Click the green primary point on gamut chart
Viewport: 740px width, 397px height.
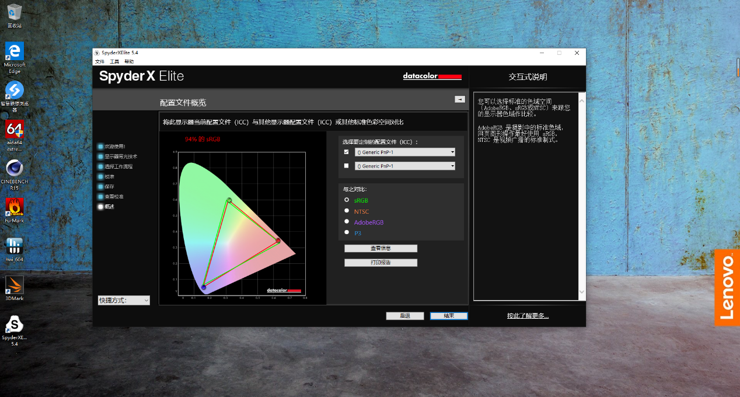tap(229, 200)
